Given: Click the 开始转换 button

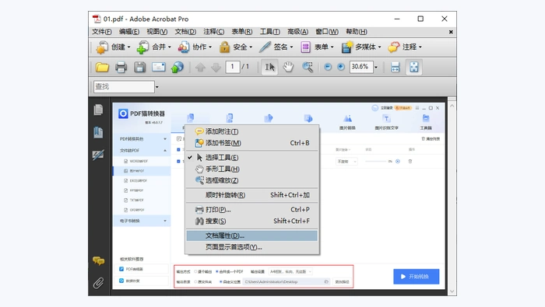Looking at the screenshot, I should click(416, 277).
